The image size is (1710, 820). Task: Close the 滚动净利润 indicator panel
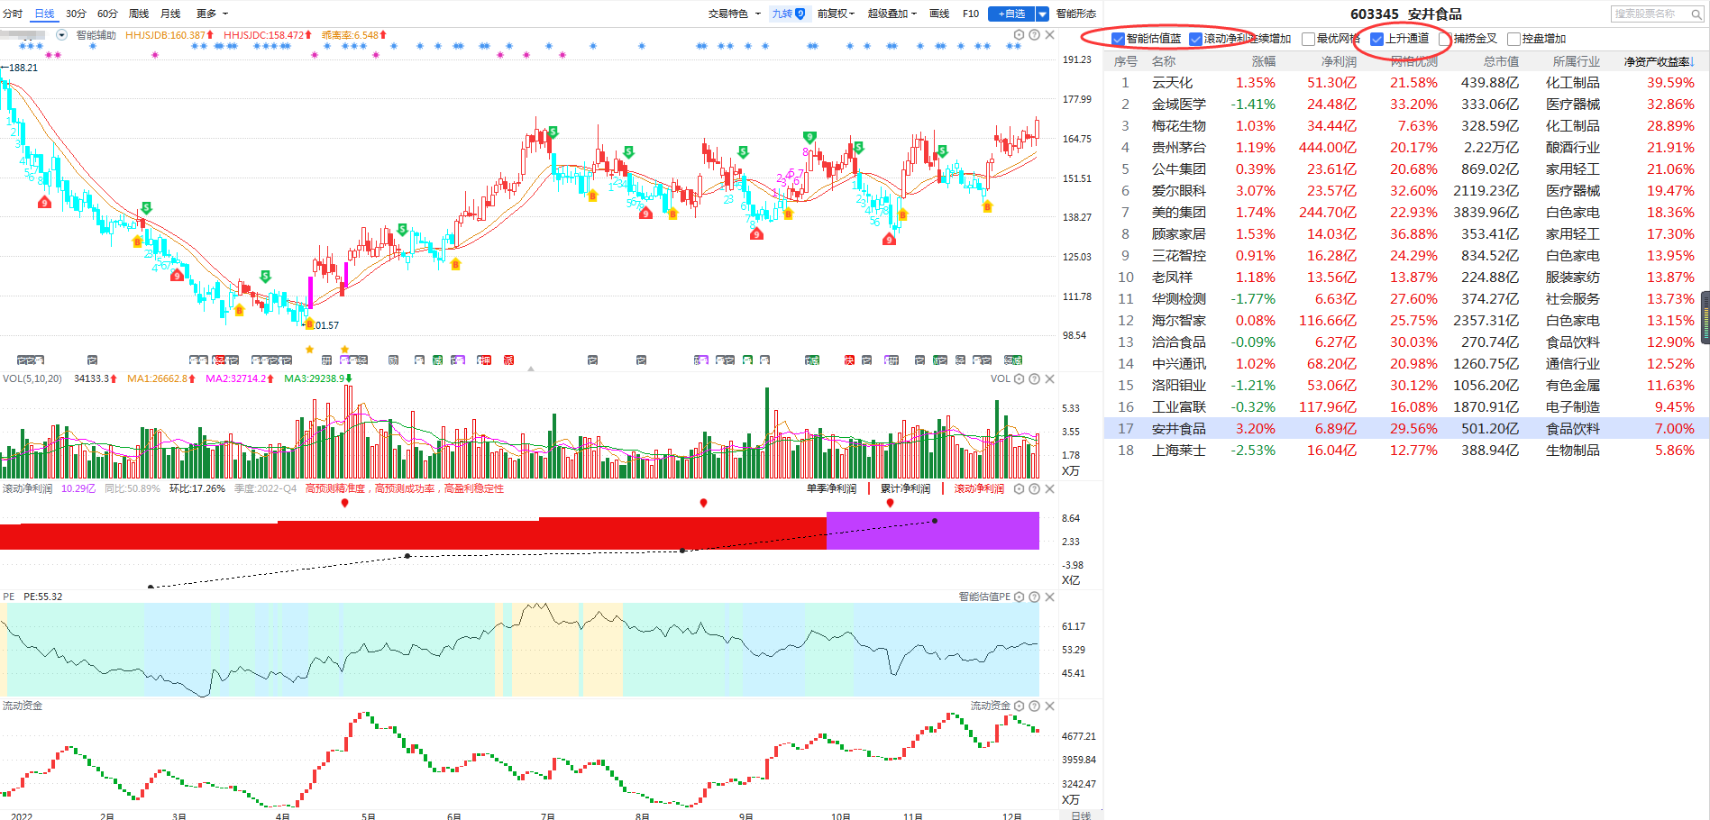coord(1050,489)
